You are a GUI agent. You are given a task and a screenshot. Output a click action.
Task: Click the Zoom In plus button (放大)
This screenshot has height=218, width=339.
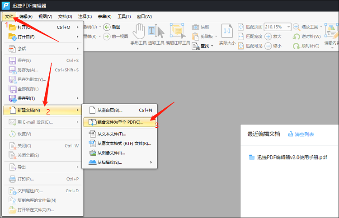[x=268, y=37]
